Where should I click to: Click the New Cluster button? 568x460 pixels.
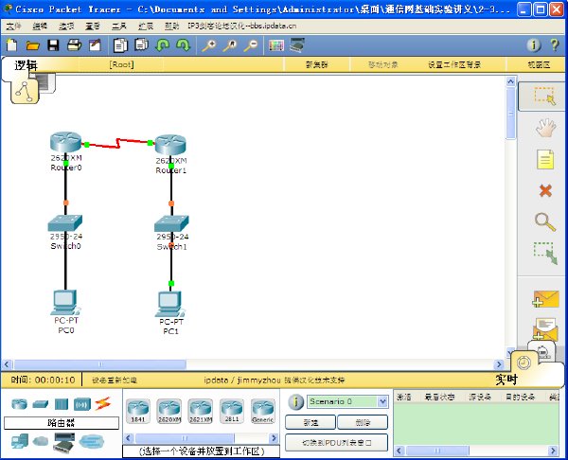coord(316,64)
